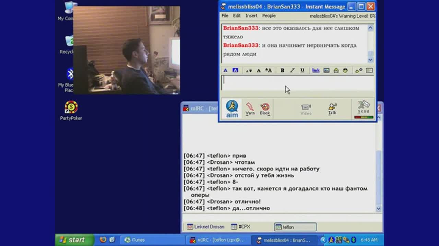Click the Warn lightning bolt icon
The width and height of the screenshot is (439, 246).
(x=250, y=109)
